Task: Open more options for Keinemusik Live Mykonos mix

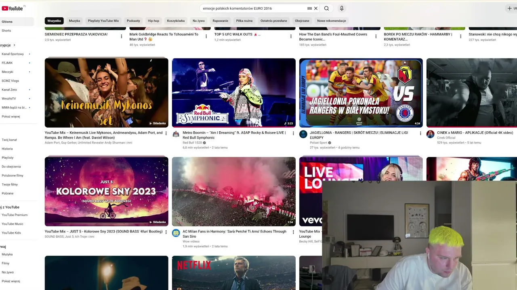Action: point(166,133)
